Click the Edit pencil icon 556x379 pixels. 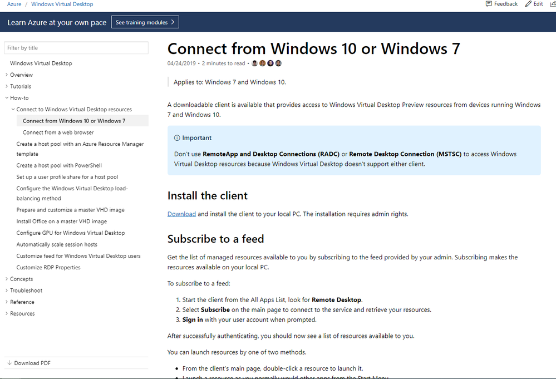(x=528, y=4)
